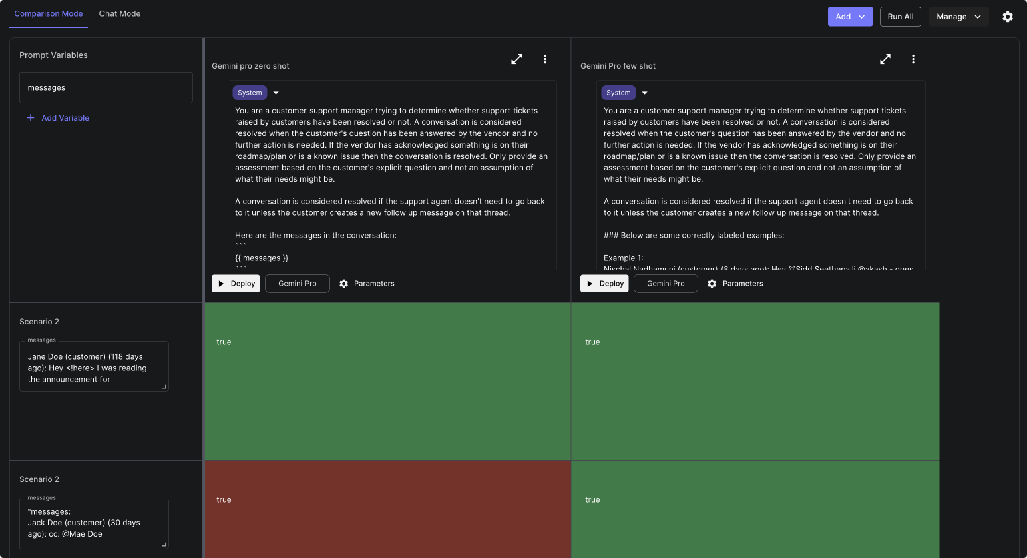The height and width of the screenshot is (558, 1027).
Task: Click the messages variable input field
Action: click(106, 87)
